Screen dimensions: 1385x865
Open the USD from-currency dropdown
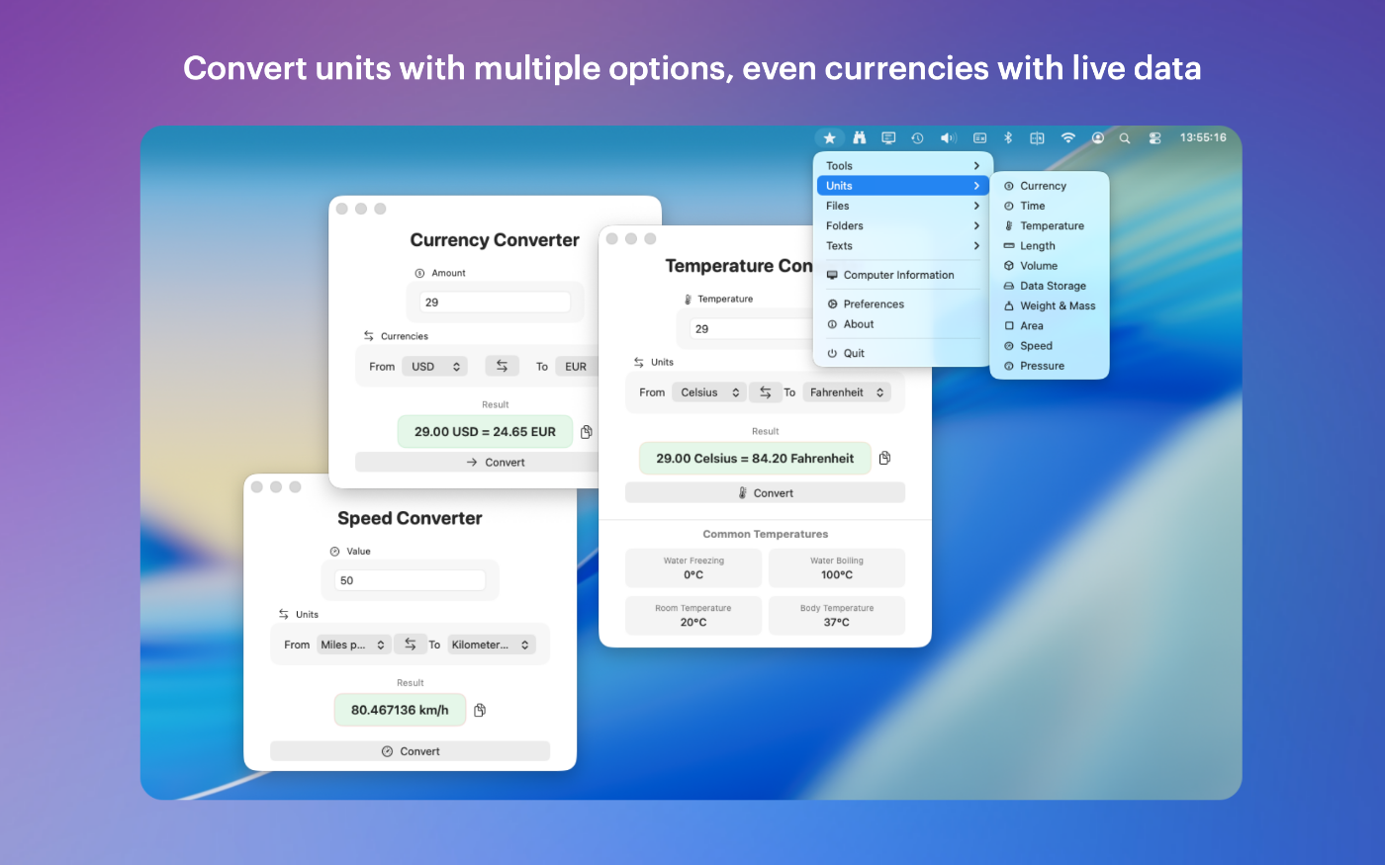[x=434, y=367]
